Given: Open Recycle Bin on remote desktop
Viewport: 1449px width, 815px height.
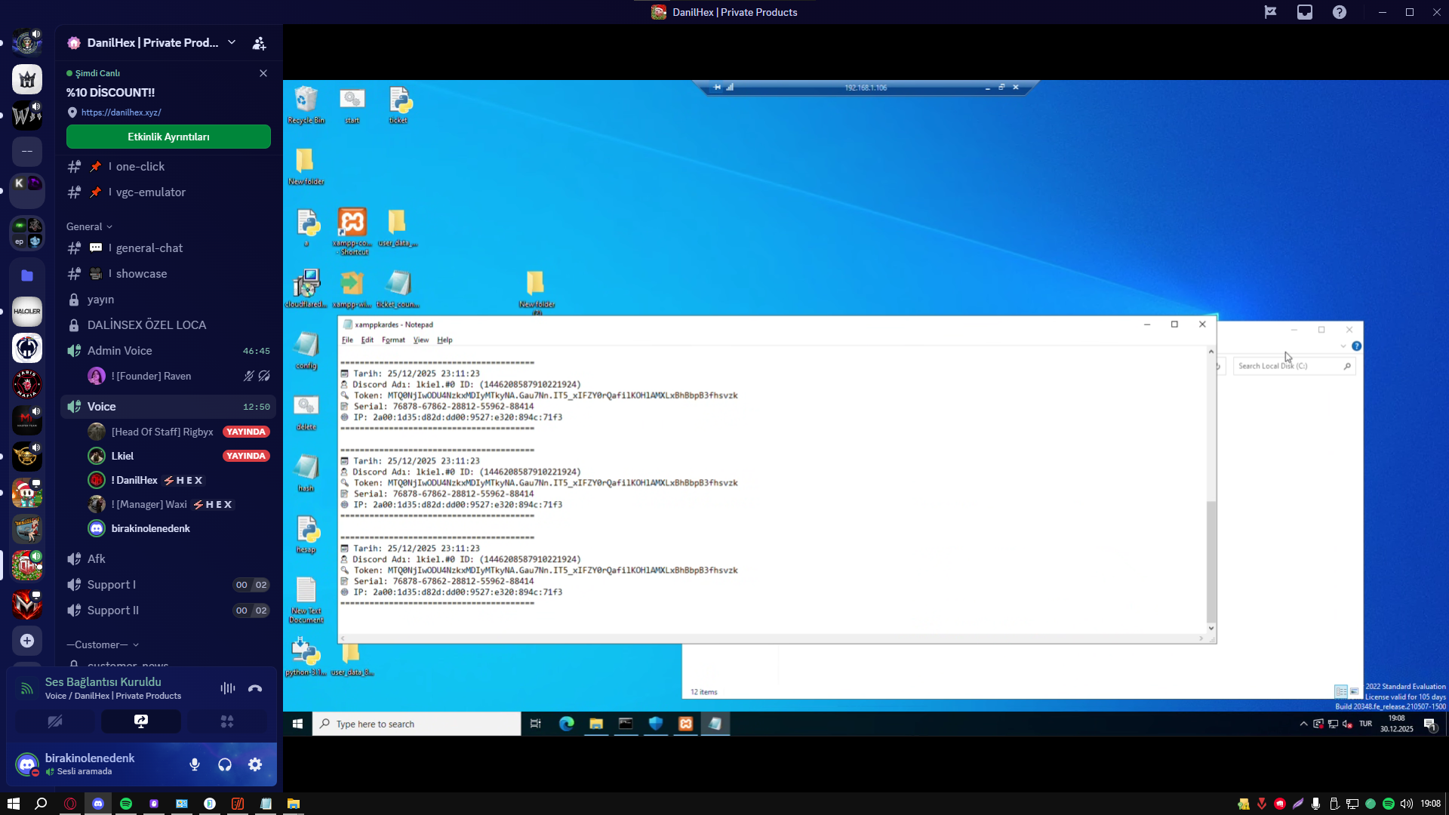Looking at the screenshot, I should [306, 106].
